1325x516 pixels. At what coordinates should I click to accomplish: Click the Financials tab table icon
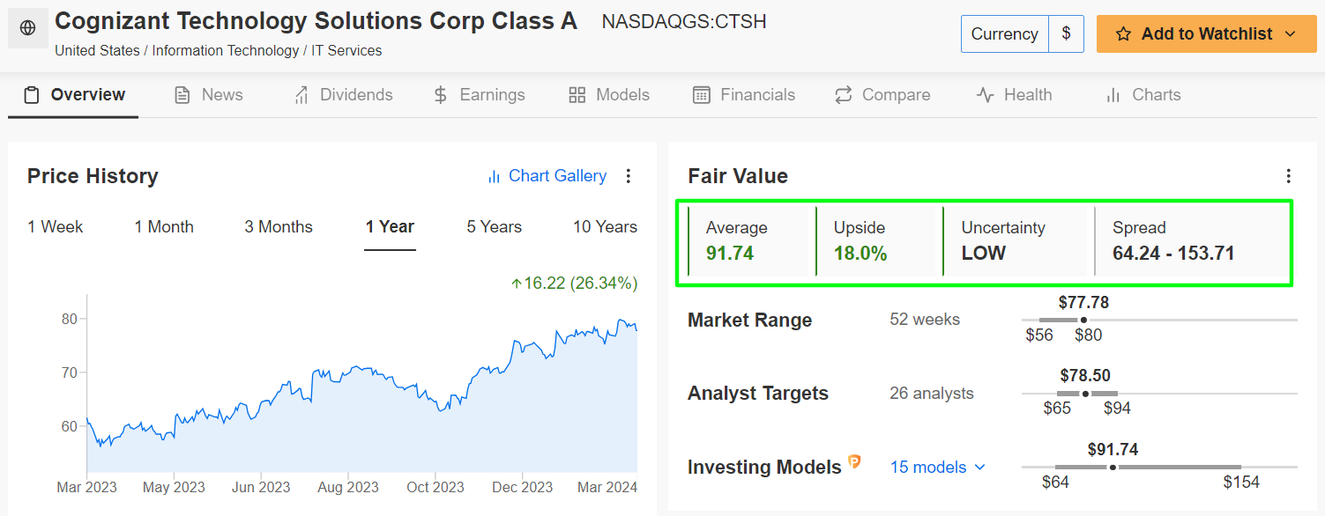(x=702, y=95)
